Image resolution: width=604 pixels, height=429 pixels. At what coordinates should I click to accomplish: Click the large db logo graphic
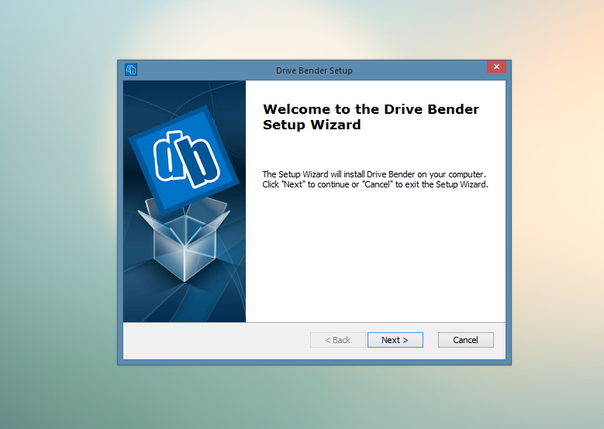pos(185,160)
